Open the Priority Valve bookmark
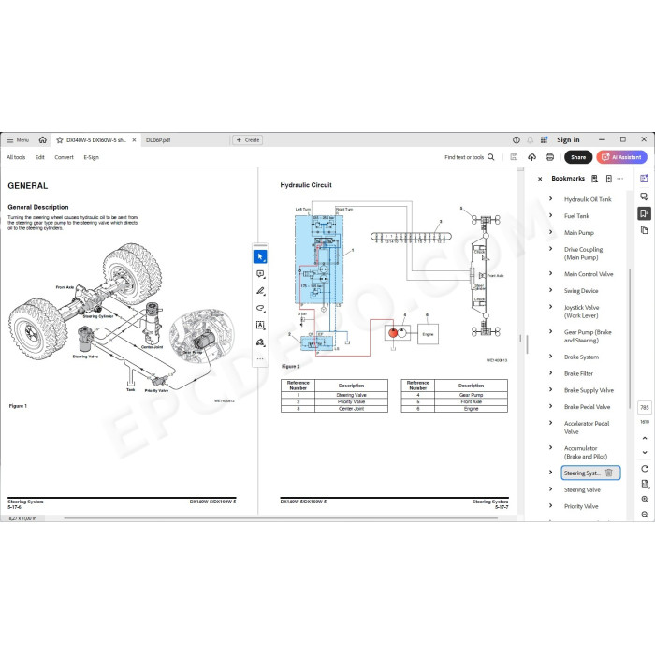655x655 pixels. tap(581, 506)
